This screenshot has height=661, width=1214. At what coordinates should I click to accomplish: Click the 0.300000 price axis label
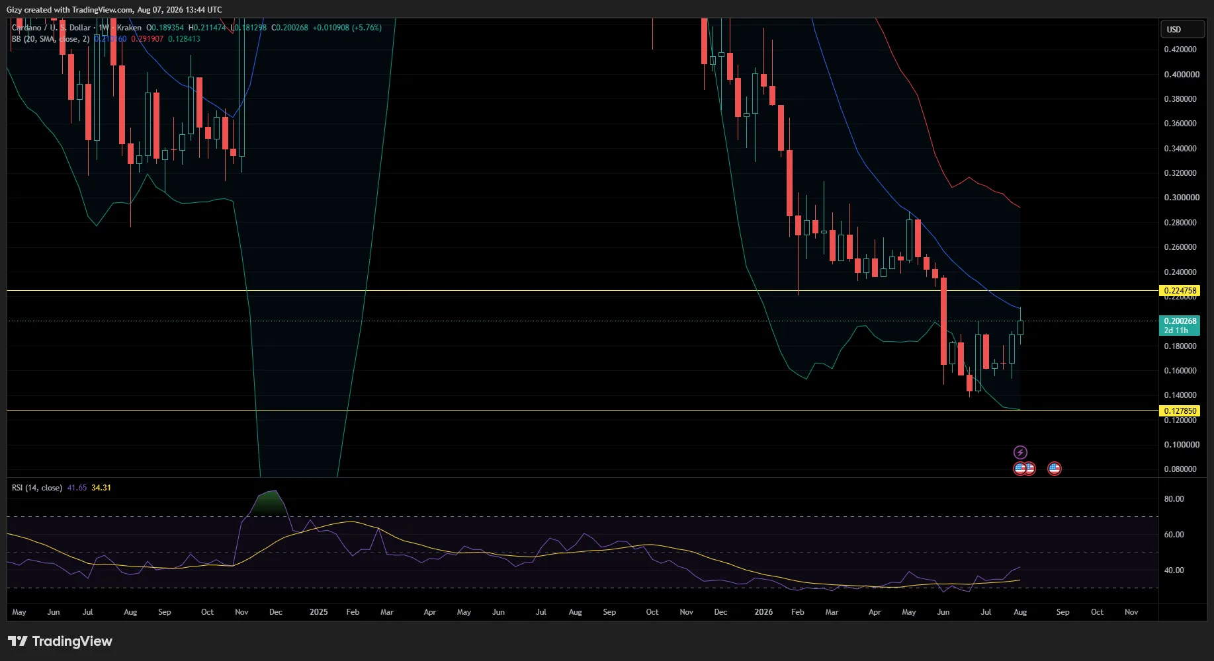pyautogui.click(x=1180, y=198)
